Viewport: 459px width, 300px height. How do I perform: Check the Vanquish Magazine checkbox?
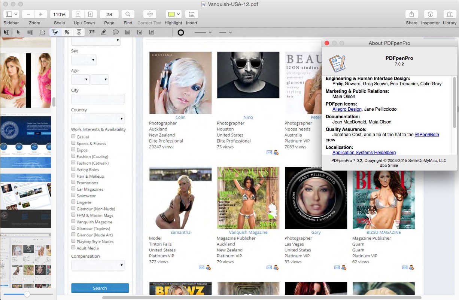click(x=73, y=221)
